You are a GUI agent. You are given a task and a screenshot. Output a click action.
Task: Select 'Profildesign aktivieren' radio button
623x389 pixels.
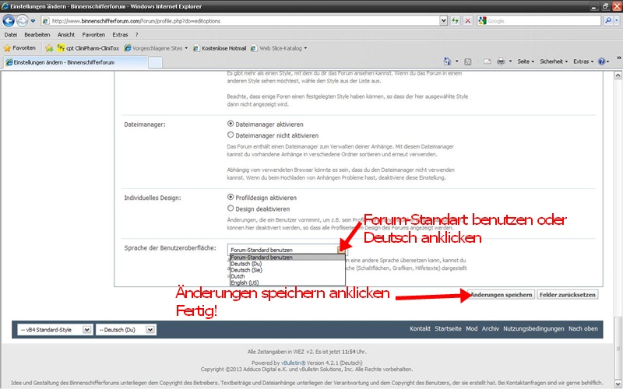230,198
